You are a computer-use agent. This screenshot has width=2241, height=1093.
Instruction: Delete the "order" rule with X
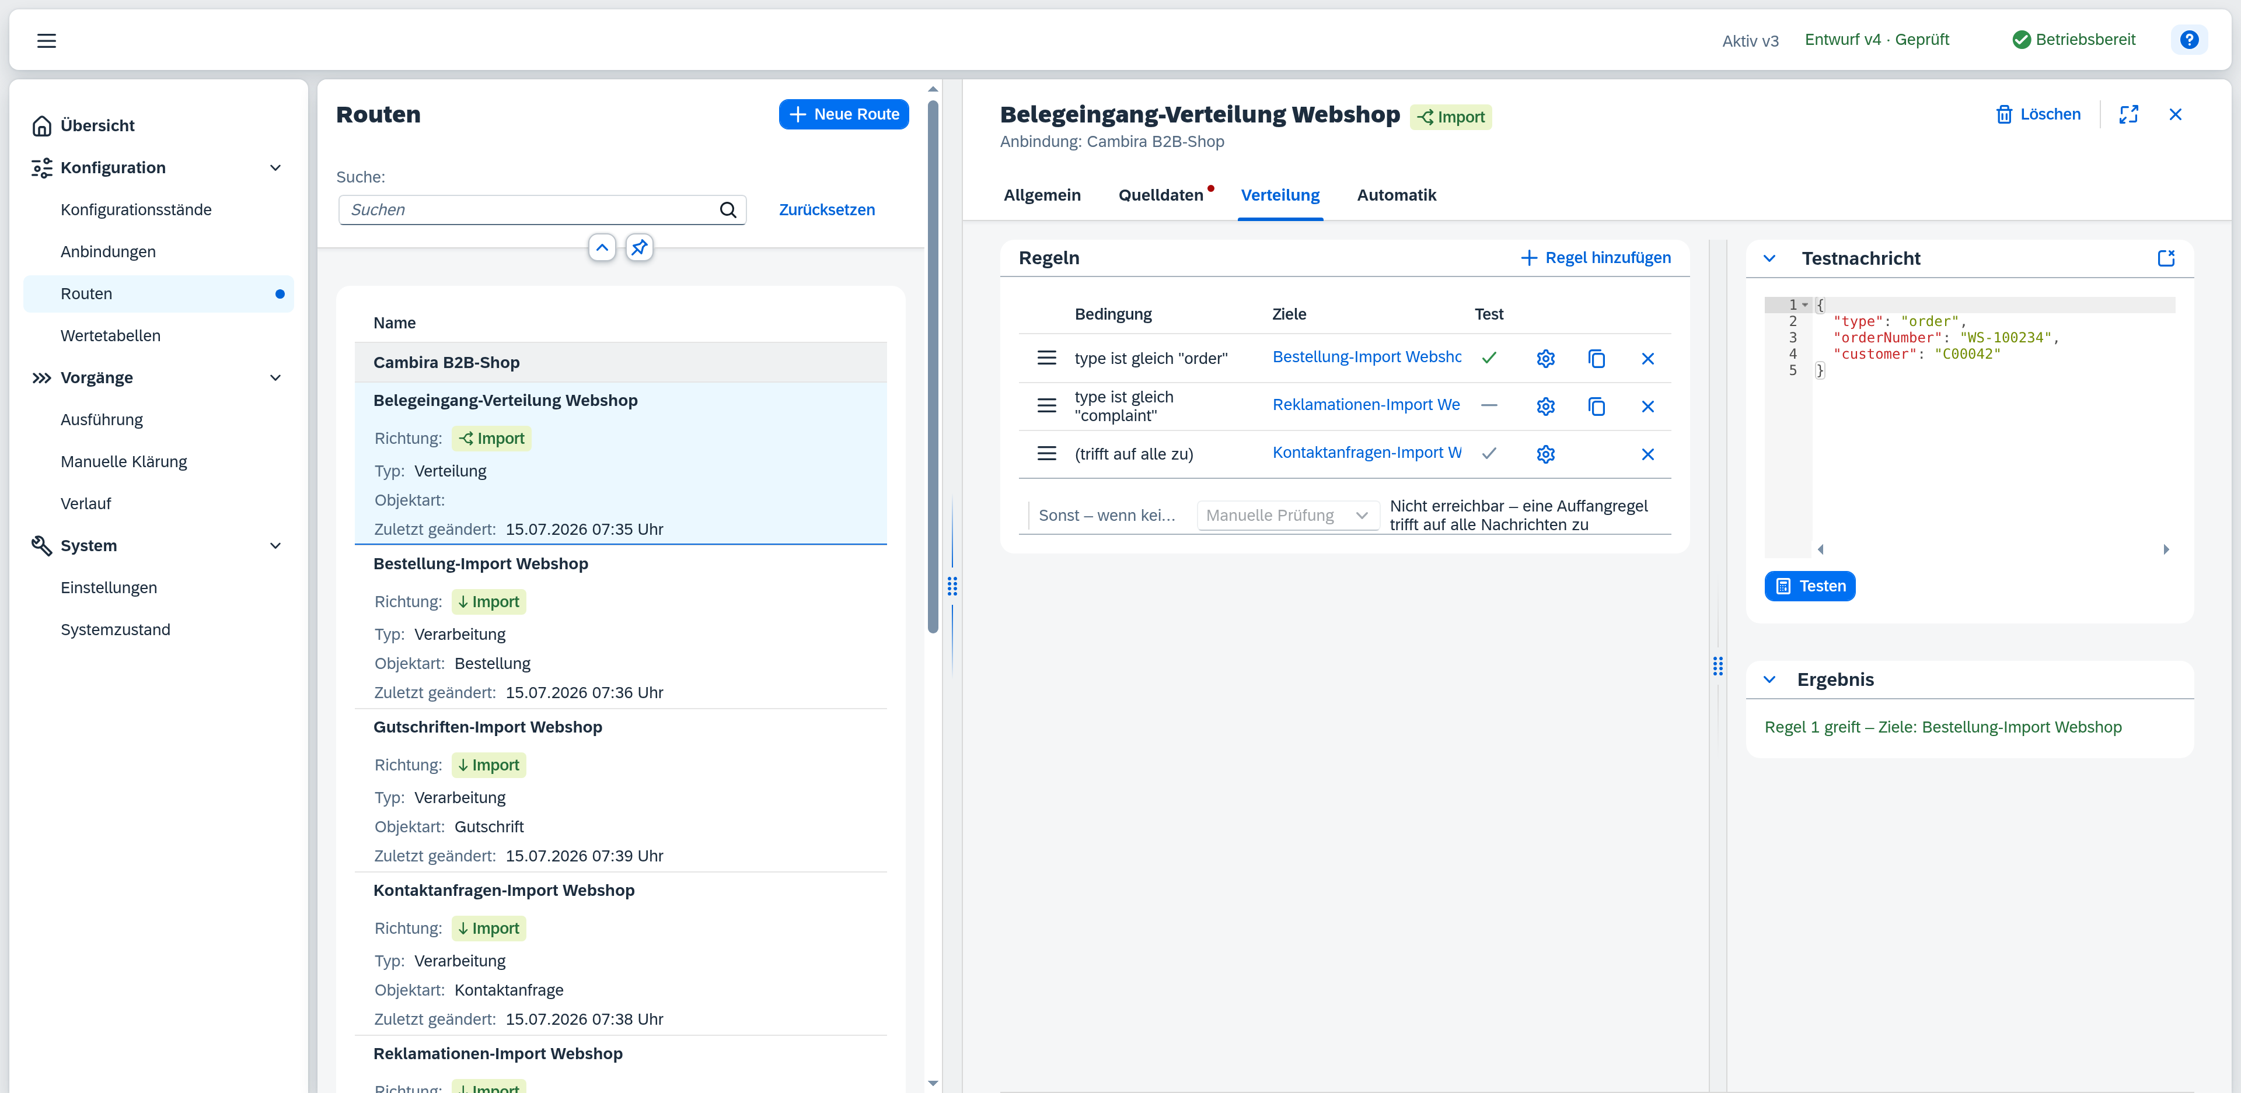click(1647, 358)
